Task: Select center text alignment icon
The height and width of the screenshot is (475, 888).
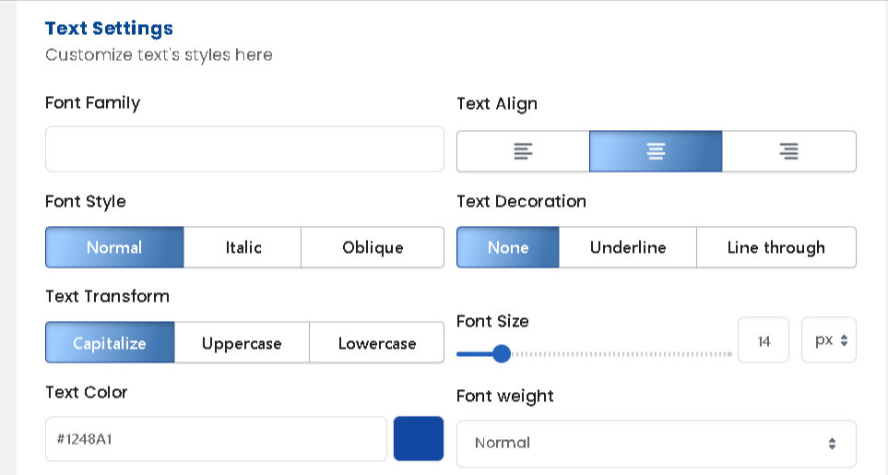Action: (656, 151)
